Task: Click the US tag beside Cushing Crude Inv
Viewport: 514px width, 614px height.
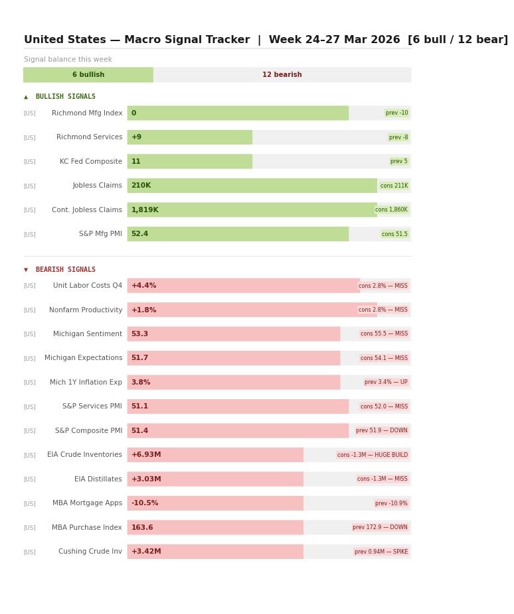Action: pos(30,552)
